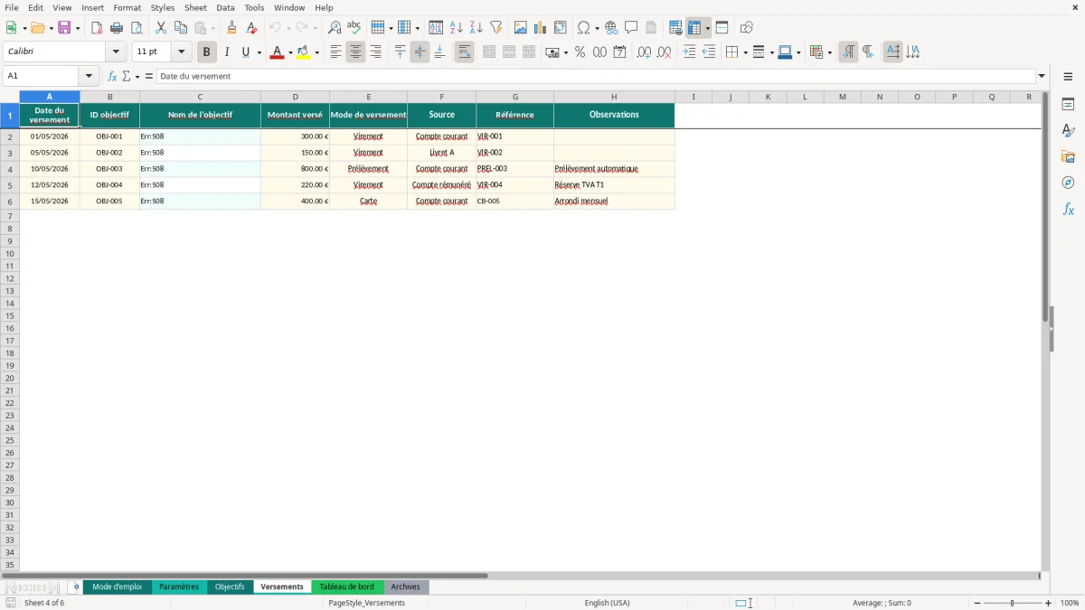The image size is (1085, 610).
Task: Open Find and Replace
Action: coord(335,28)
